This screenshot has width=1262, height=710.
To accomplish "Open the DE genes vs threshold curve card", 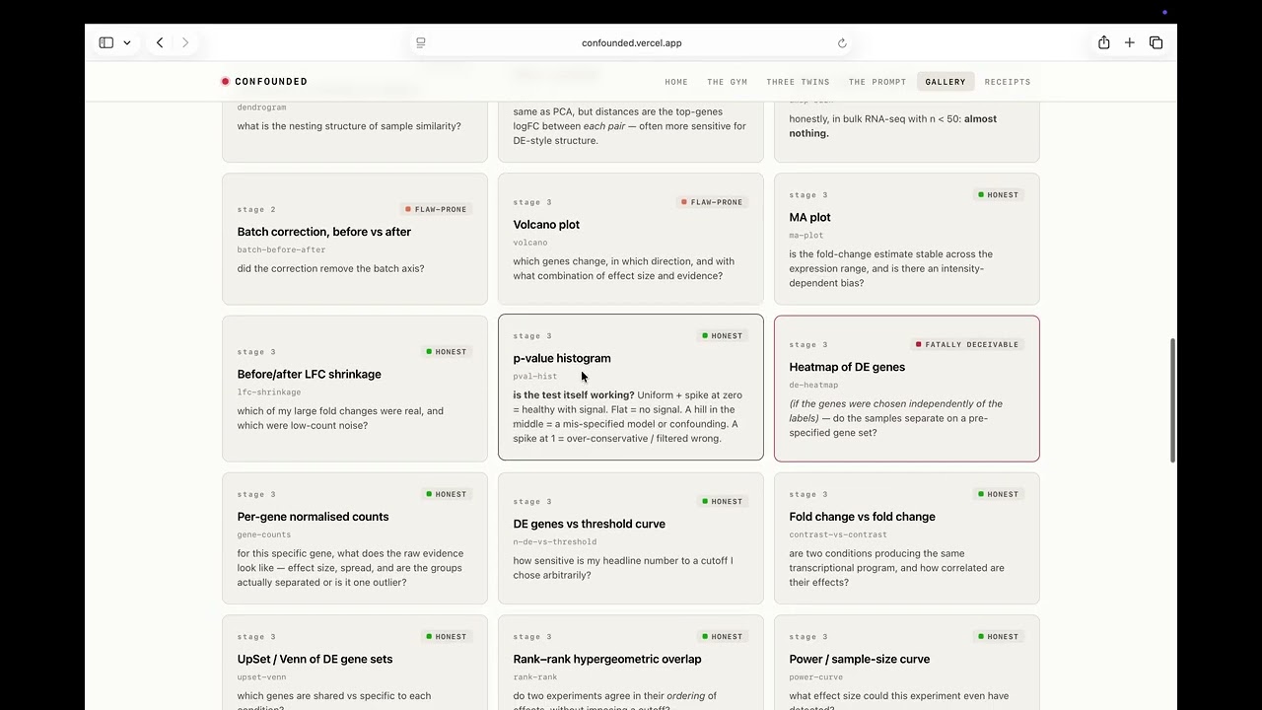I will 631,538.
